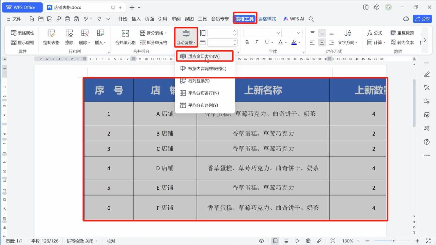Apply the highlight color swatch
The image size is (436, 245).
click(x=294, y=42)
